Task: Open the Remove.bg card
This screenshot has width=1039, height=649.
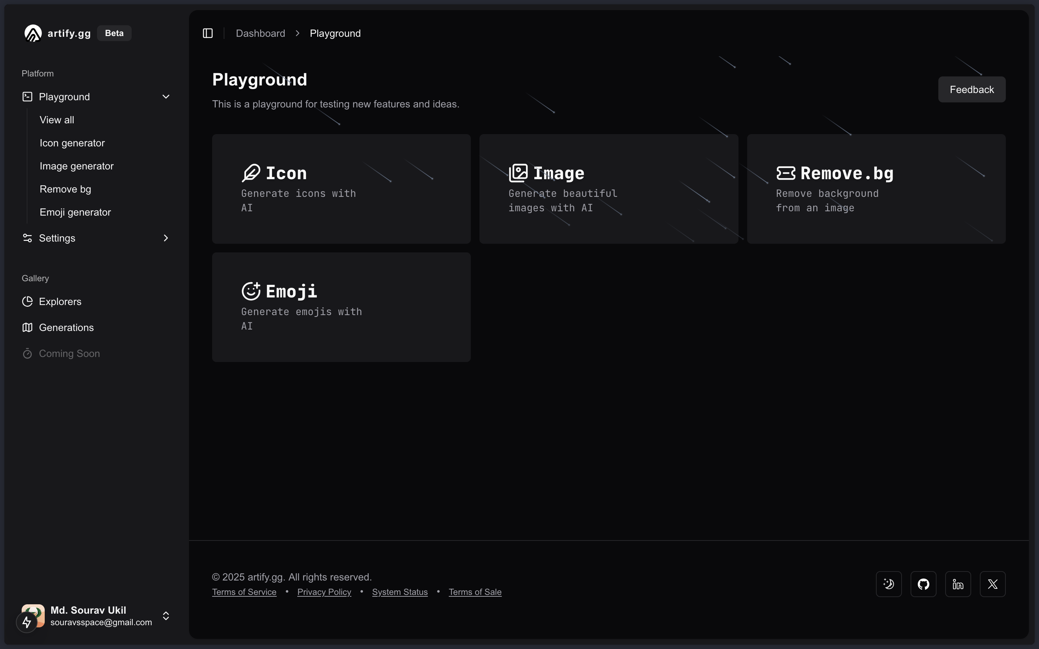Action: [876, 189]
